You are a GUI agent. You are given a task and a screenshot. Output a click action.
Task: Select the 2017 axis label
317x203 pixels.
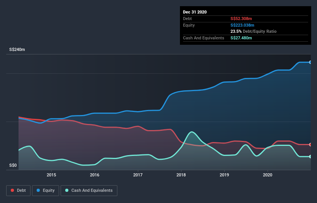coord(138,175)
